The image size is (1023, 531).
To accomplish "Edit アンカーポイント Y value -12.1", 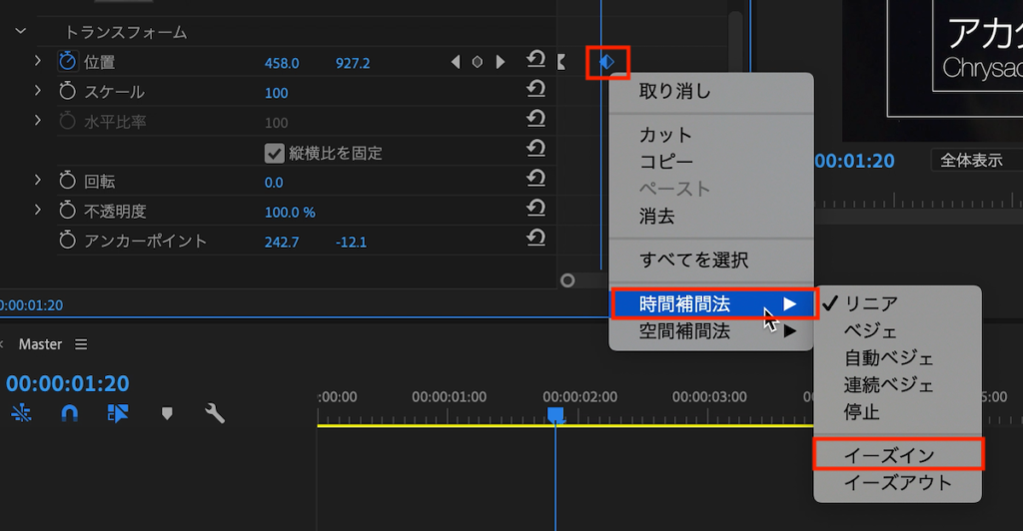I will (x=351, y=243).
